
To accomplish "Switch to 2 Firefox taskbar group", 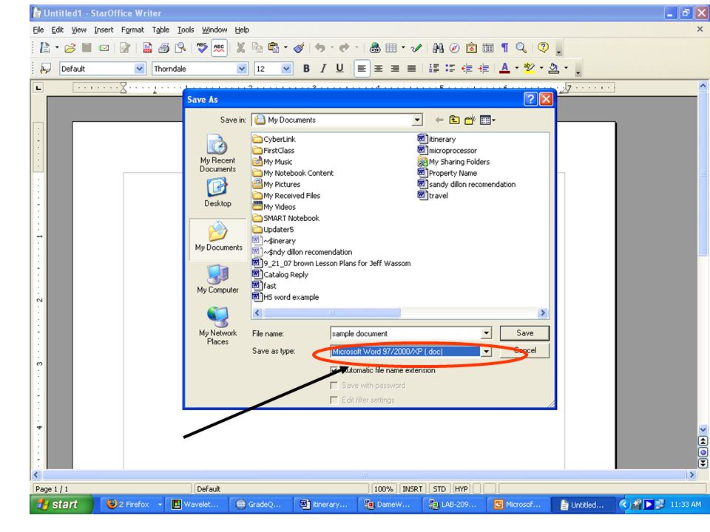I will pyautogui.click(x=134, y=505).
